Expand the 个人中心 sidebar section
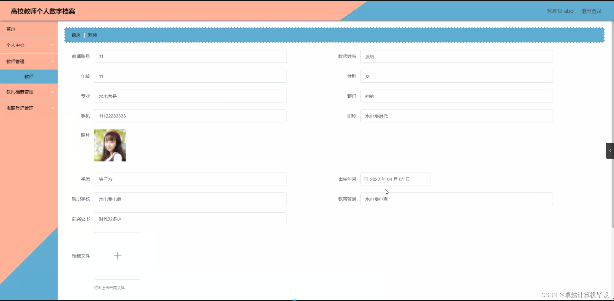614x301 pixels. coord(29,45)
